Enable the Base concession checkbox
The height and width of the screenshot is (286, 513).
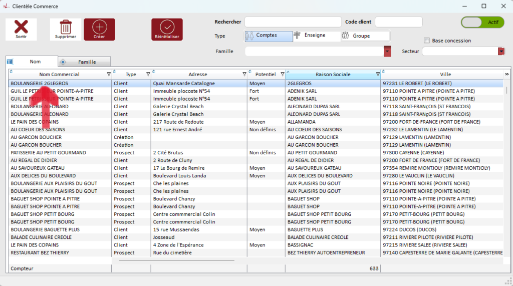pyautogui.click(x=427, y=41)
